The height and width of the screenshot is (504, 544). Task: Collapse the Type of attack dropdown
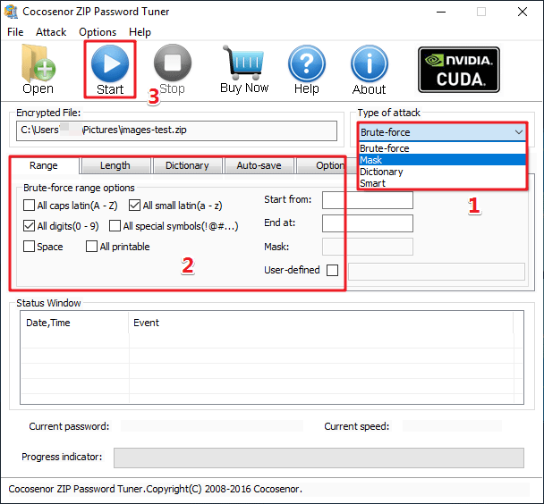coord(519,132)
